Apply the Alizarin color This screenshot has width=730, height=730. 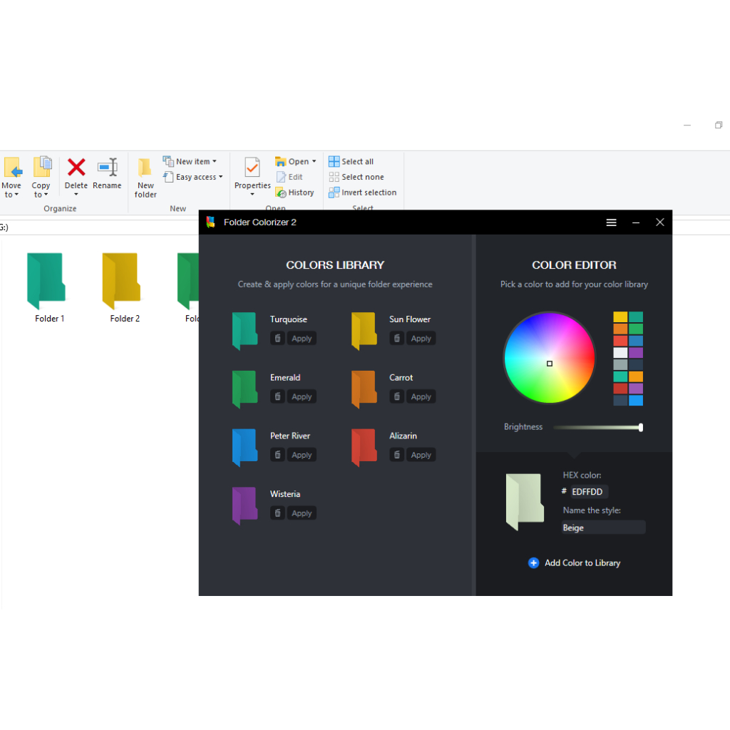tap(421, 455)
